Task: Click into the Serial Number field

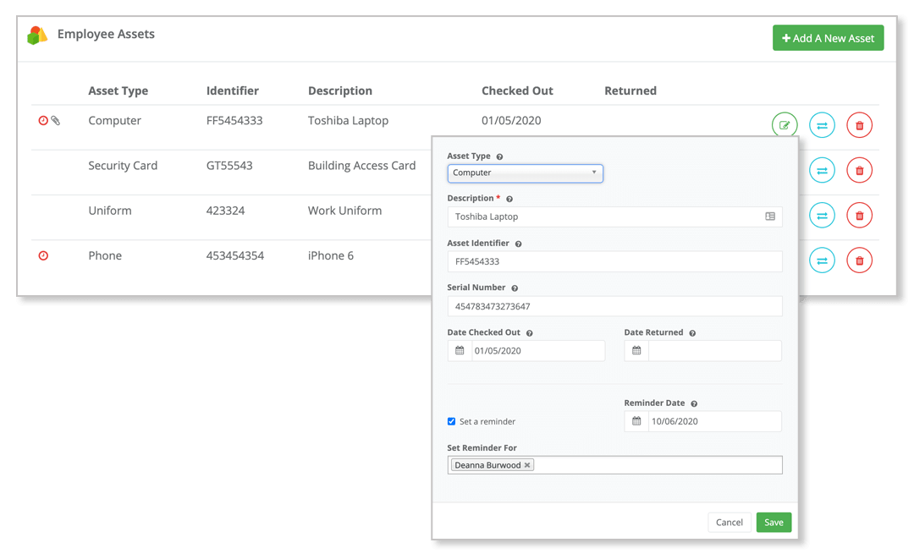Action: tap(614, 306)
